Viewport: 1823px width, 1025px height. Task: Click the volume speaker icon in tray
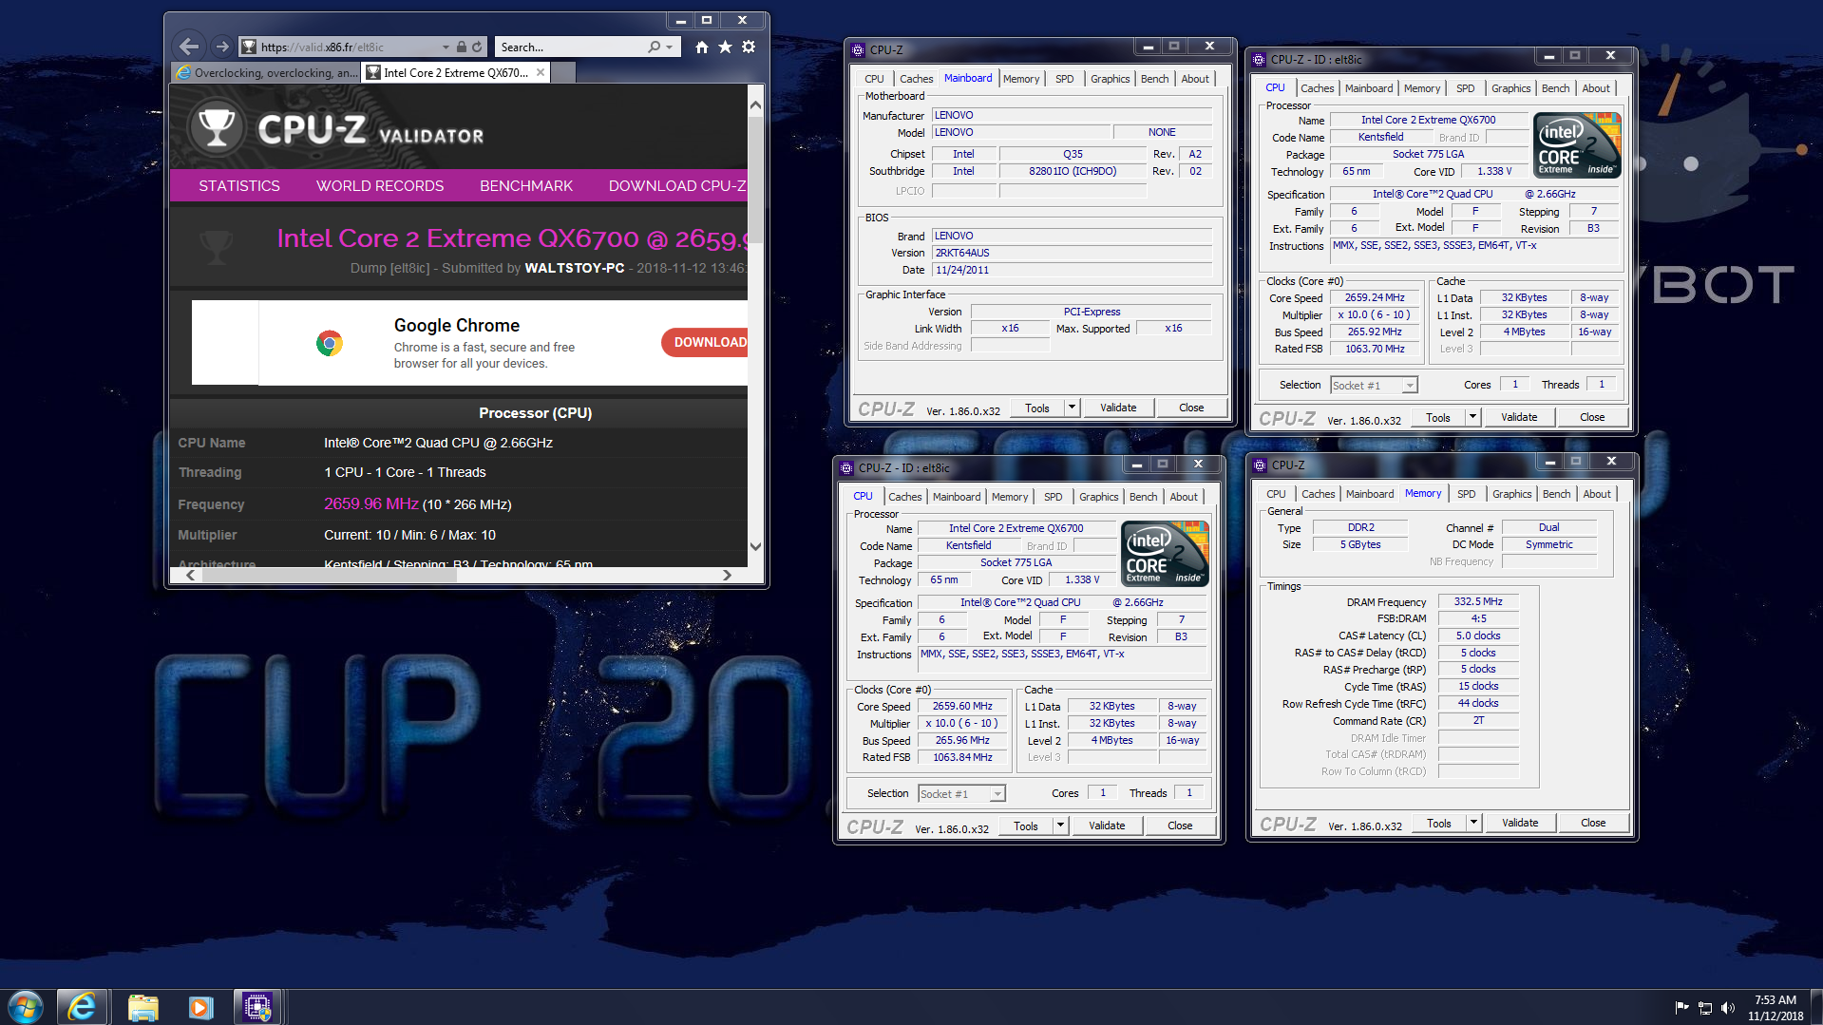tap(1728, 1008)
